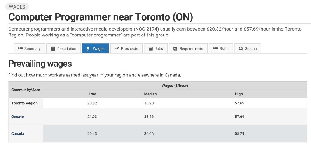Select Ontario high wage 57.69
Viewport: 311px width, 145px height.
[239, 117]
